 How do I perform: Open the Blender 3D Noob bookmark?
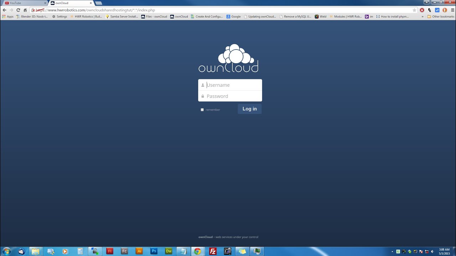pos(32,16)
